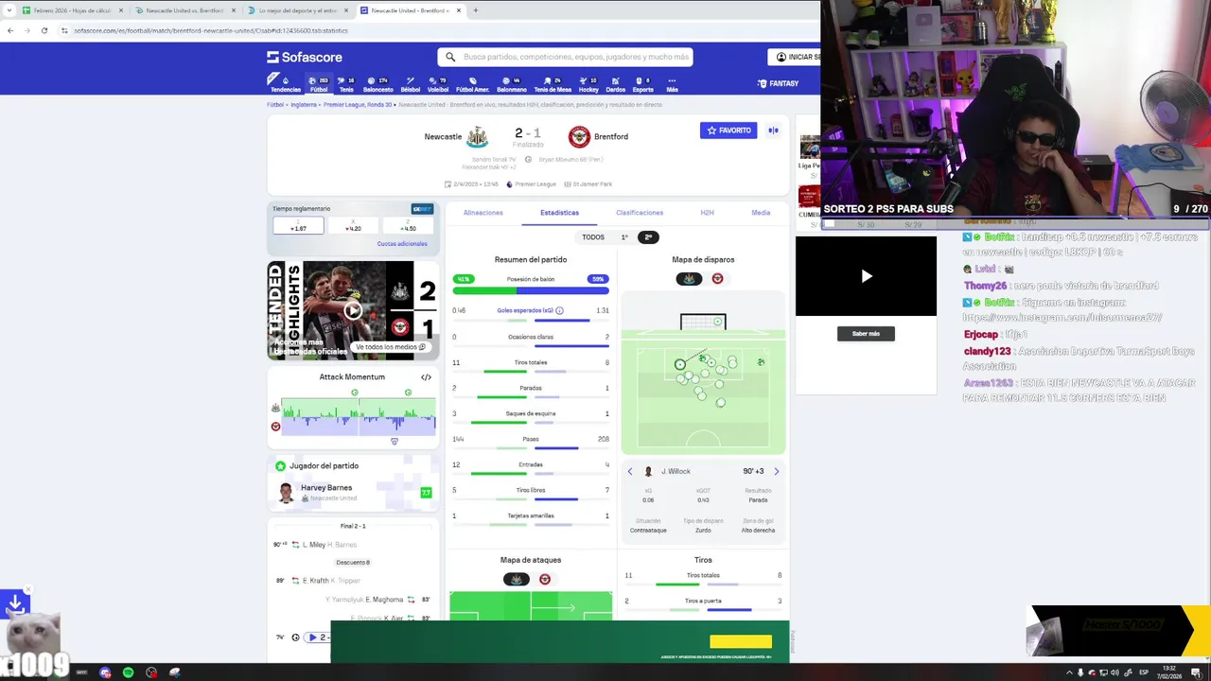This screenshot has height=681, width=1211.
Task: Open the Alineaciones tab
Action: [x=483, y=213]
